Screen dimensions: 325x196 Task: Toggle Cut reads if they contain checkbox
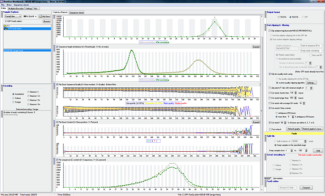point(270,108)
